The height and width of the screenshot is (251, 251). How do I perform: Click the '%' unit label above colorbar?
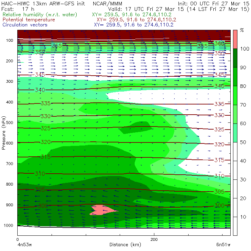(242, 30)
